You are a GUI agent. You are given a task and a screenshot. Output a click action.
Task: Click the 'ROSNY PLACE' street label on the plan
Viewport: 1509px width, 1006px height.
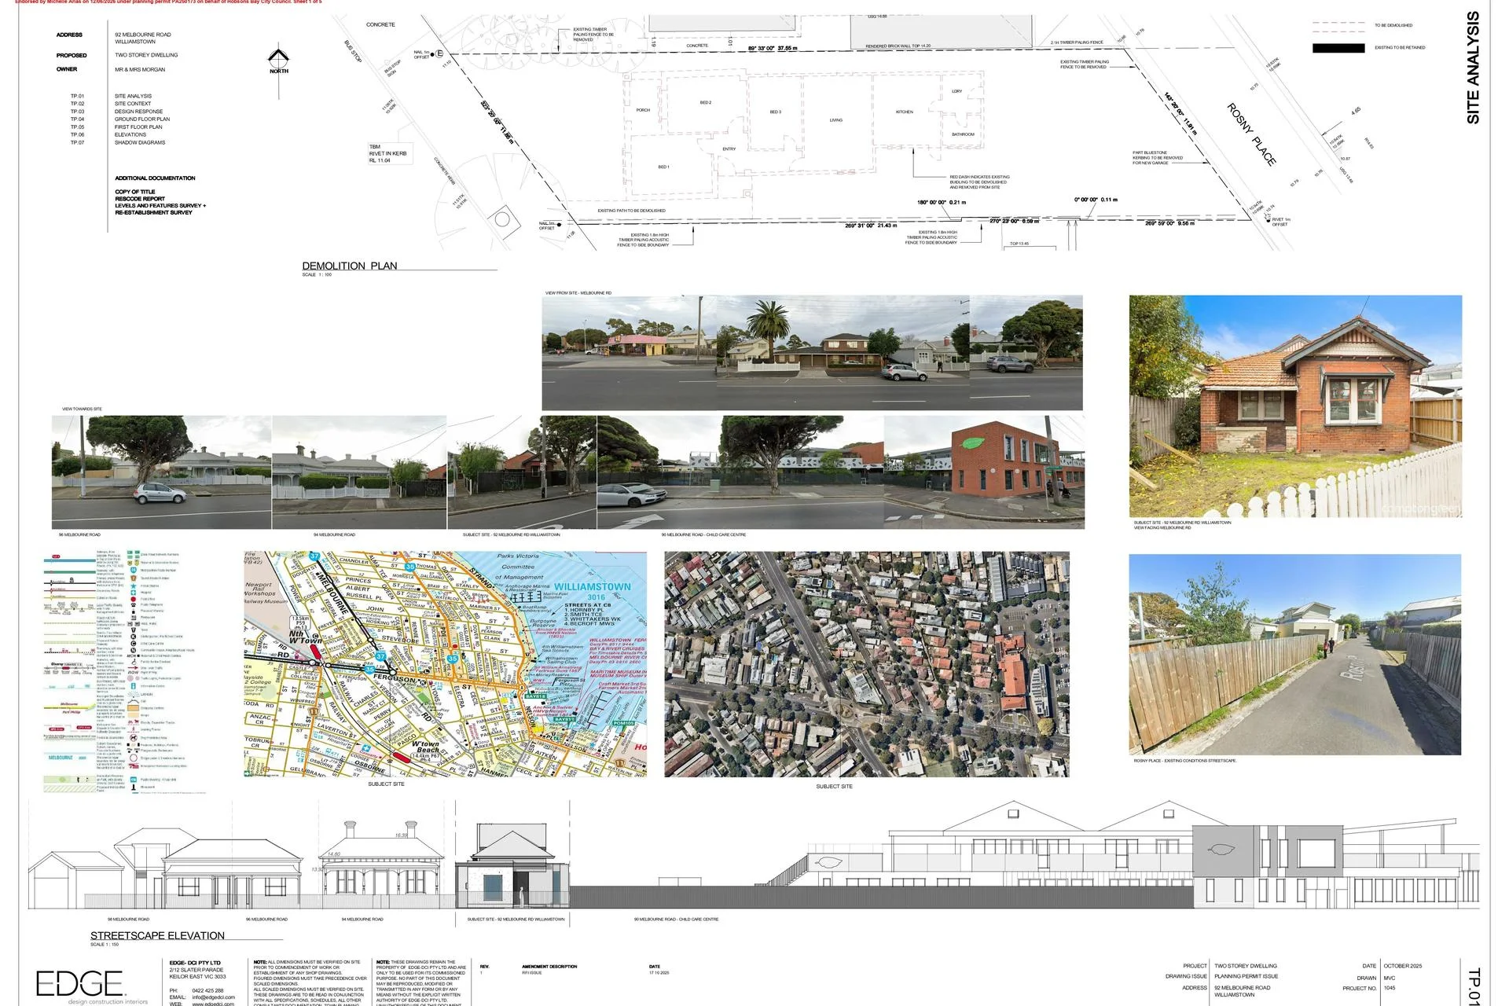click(1251, 134)
